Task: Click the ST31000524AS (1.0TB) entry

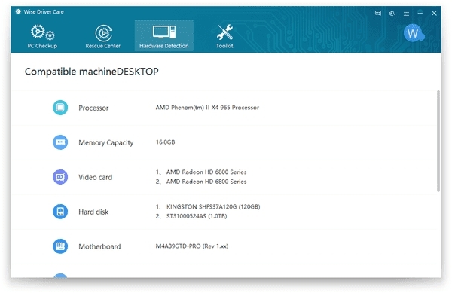Action: pyautogui.click(x=197, y=216)
